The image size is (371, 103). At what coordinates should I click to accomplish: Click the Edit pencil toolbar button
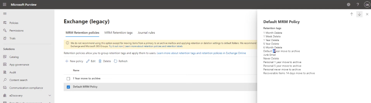[91, 61]
